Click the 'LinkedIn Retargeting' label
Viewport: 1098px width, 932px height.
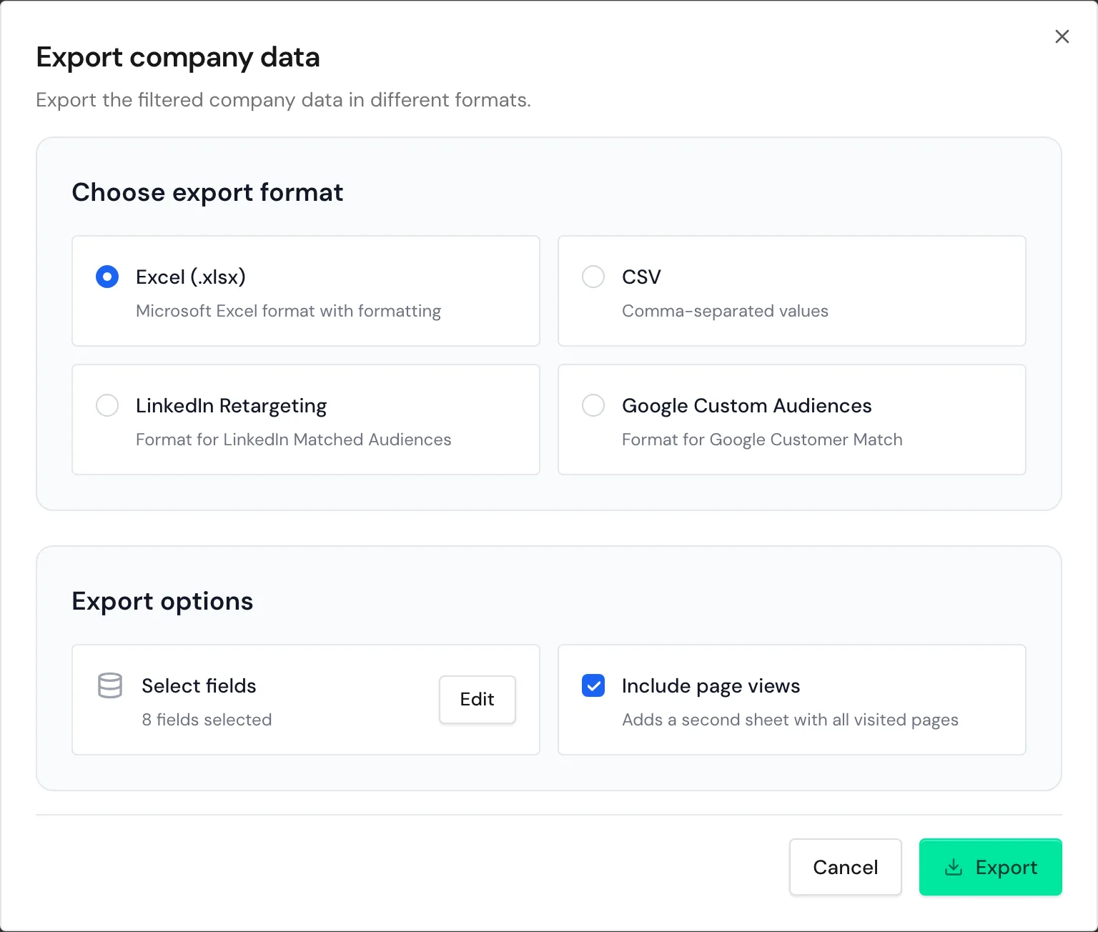click(x=232, y=405)
